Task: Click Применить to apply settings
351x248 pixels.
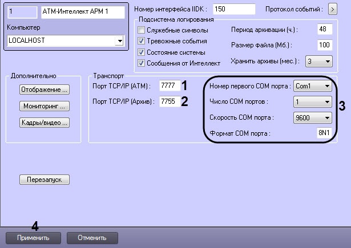Action: click(33, 237)
